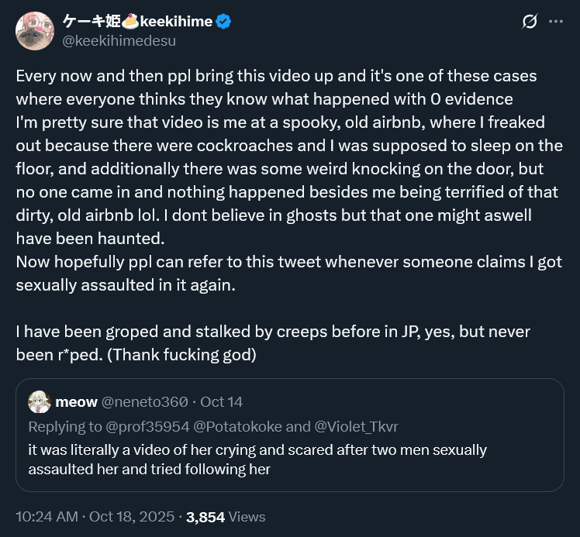This screenshot has height=537, width=580.
Task: Open the three-dot more options menu
Action: 555,22
